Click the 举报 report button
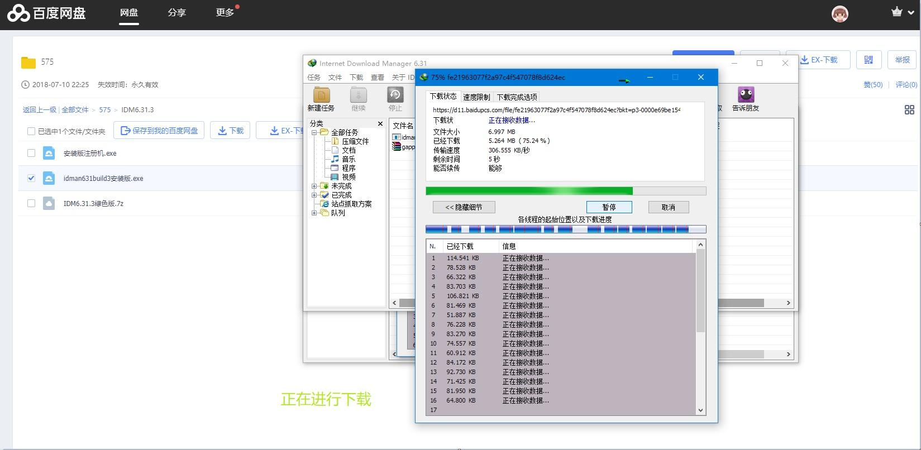This screenshot has width=921, height=450. coord(901,60)
